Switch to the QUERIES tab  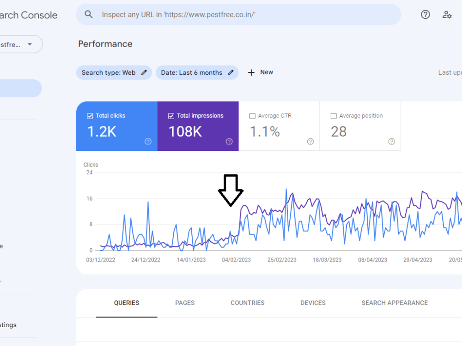pos(127,303)
